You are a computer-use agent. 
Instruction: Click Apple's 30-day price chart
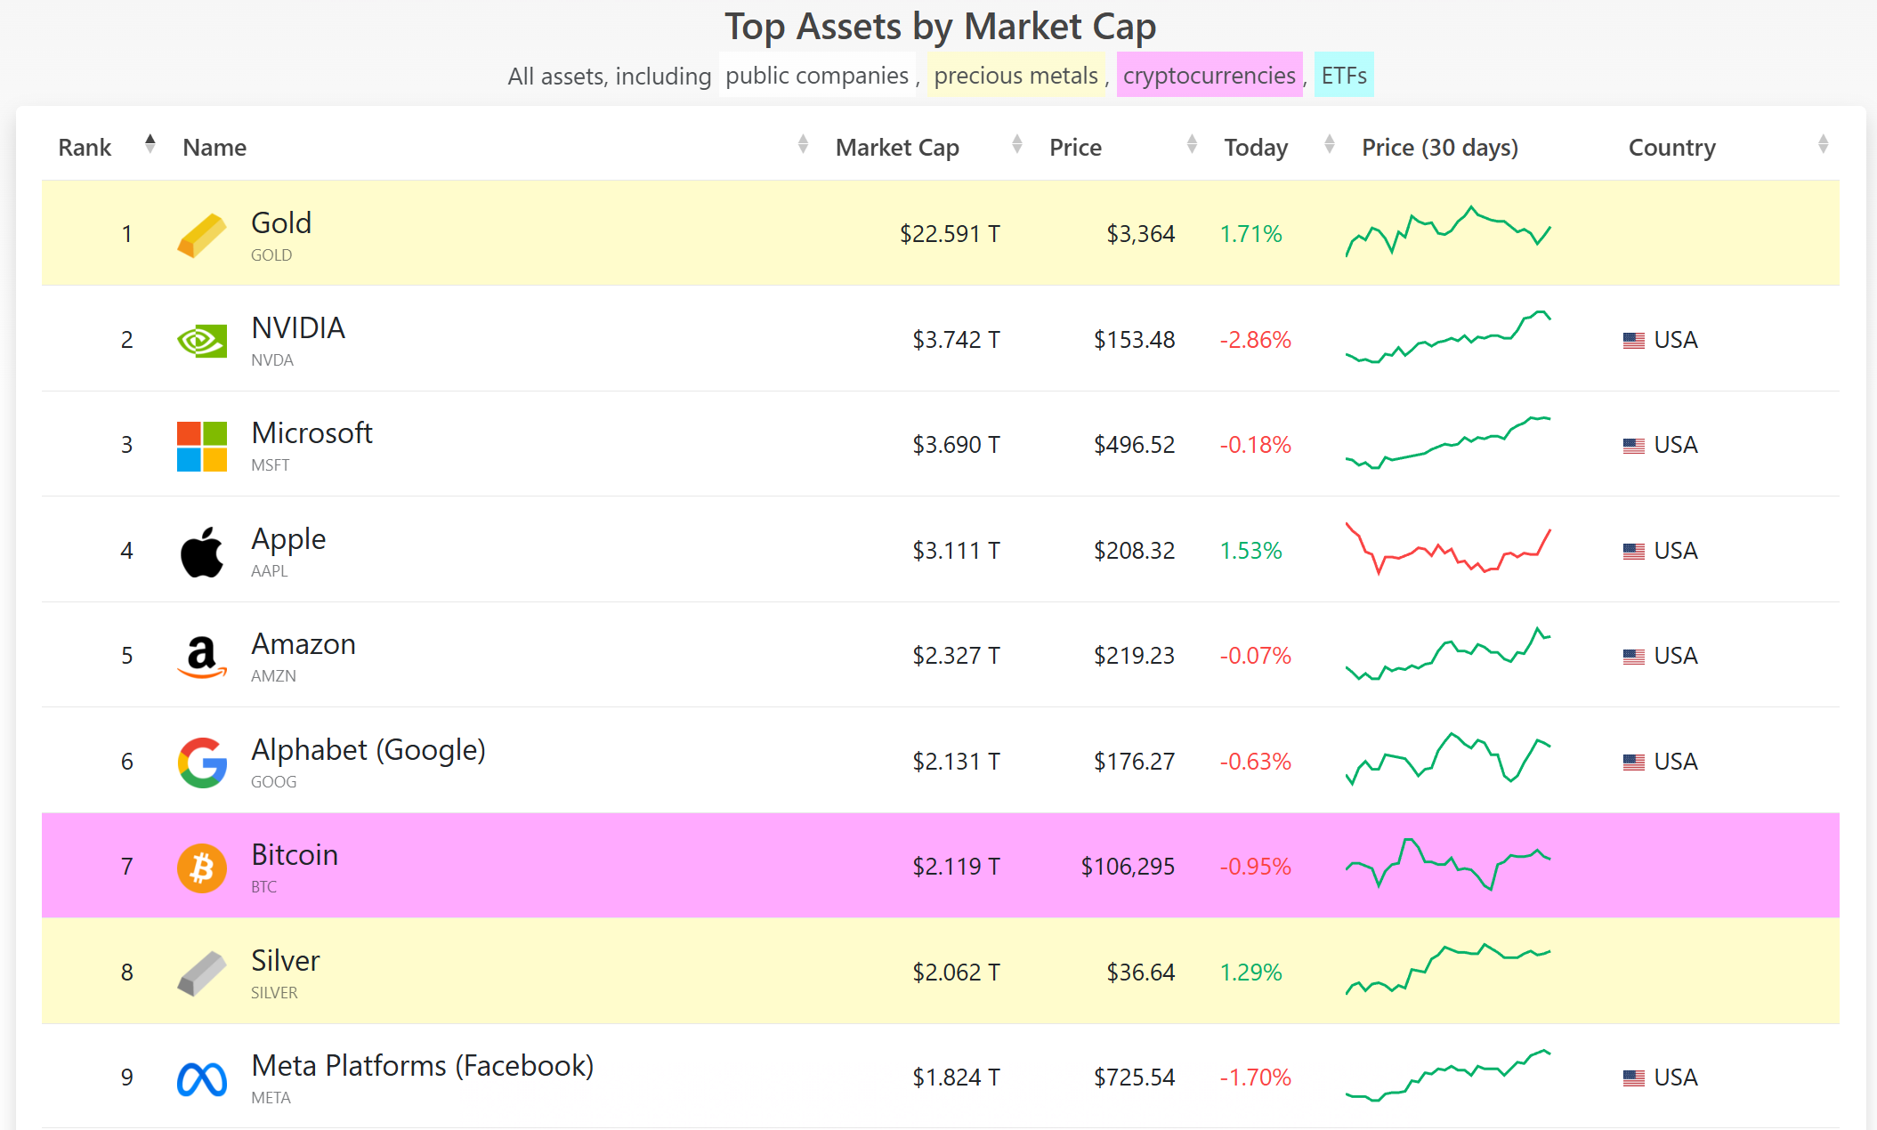click(x=1448, y=550)
